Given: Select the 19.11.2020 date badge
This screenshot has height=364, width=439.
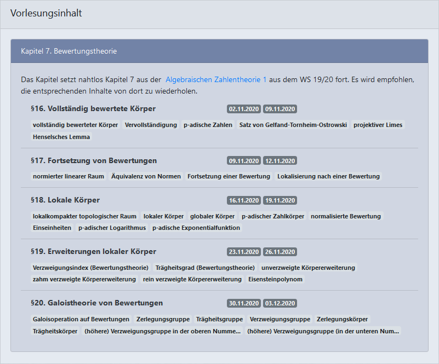Looking at the screenshot, I should [x=280, y=200].
